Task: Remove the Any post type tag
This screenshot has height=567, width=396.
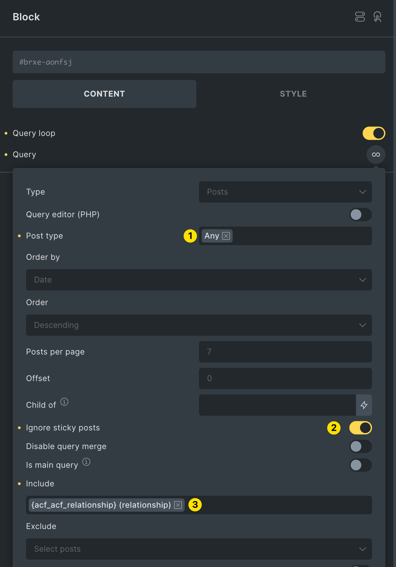Action: [x=226, y=236]
